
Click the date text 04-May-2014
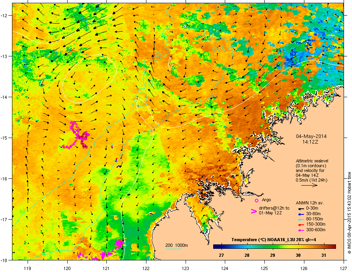coord(311,136)
